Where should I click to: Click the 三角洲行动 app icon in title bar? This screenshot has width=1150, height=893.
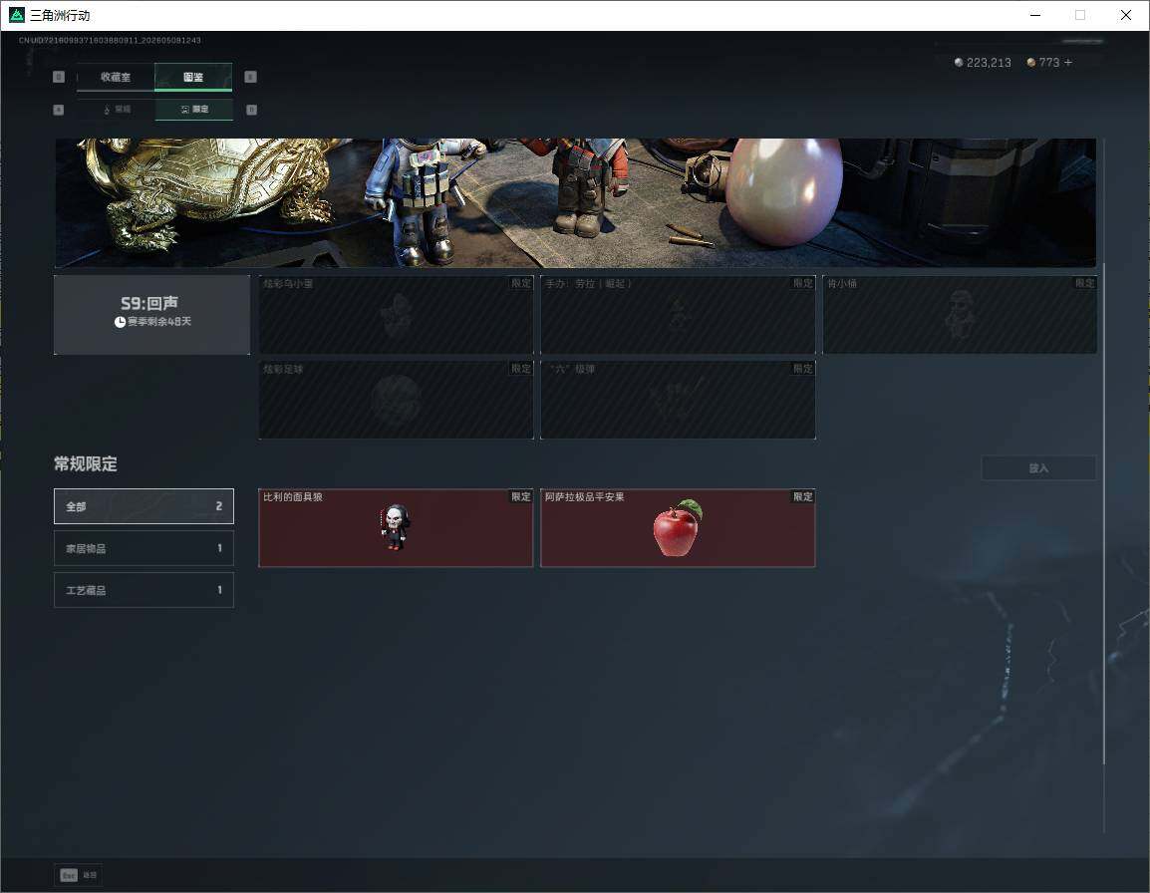(16, 15)
